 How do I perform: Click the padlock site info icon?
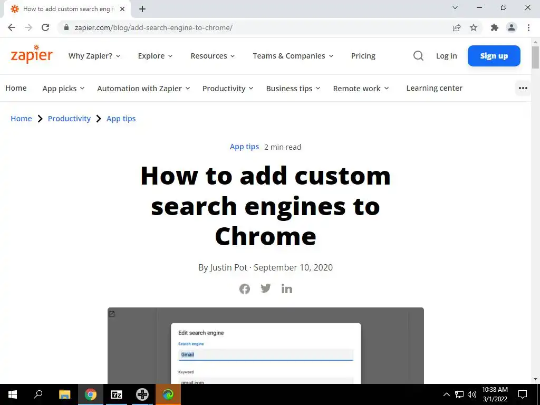(66, 27)
